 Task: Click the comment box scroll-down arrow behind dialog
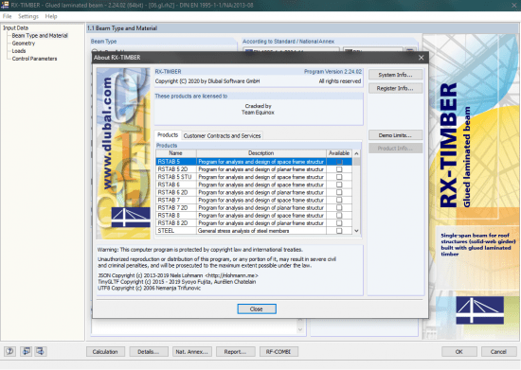(300, 329)
